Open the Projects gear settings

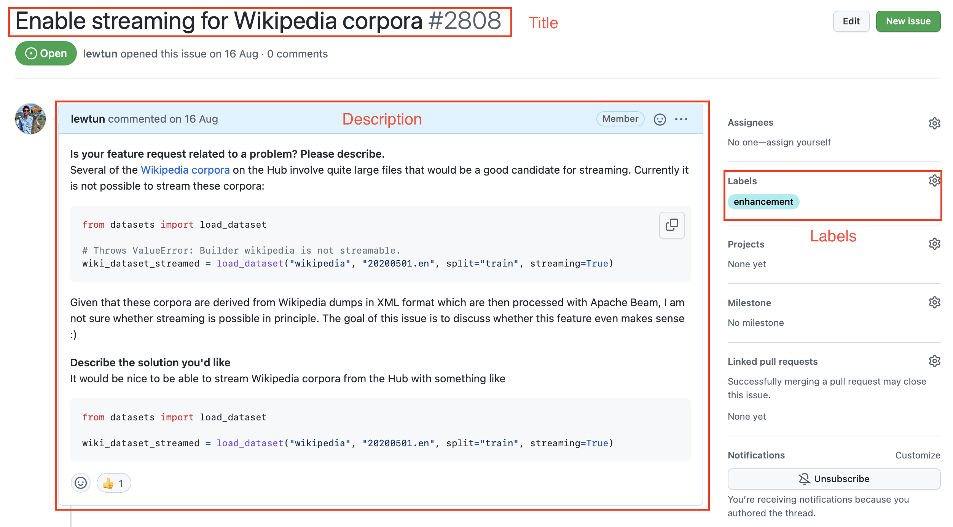[x=934, y=244]
